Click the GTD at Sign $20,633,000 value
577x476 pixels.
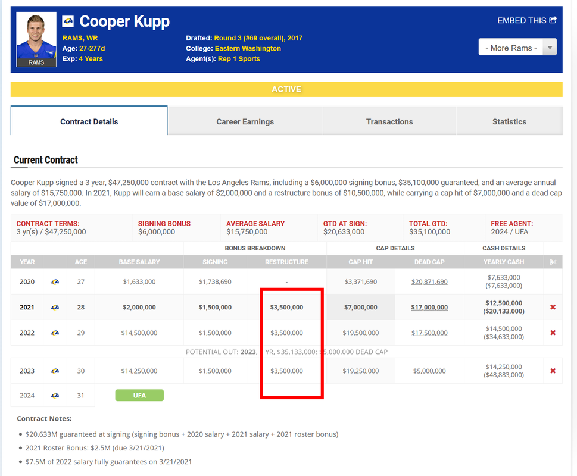[344, 232]
